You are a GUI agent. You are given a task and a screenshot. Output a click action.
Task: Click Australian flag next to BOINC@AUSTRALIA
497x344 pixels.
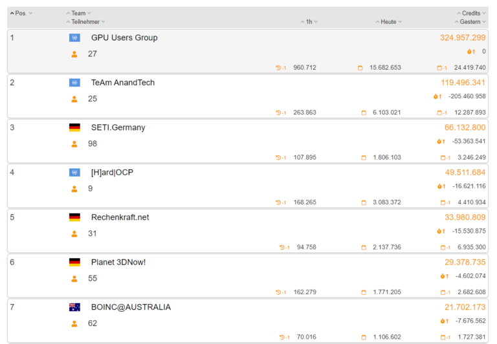pyautogui.click(x=74, y=307)
